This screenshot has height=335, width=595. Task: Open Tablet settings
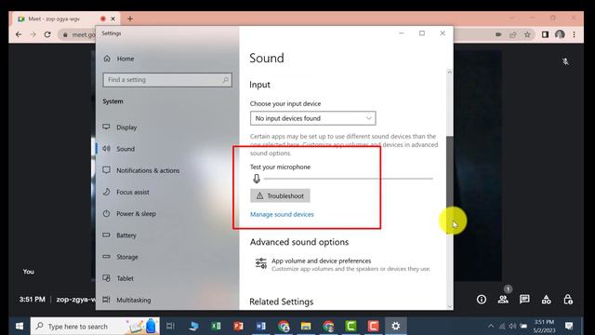tap(118, 278)
